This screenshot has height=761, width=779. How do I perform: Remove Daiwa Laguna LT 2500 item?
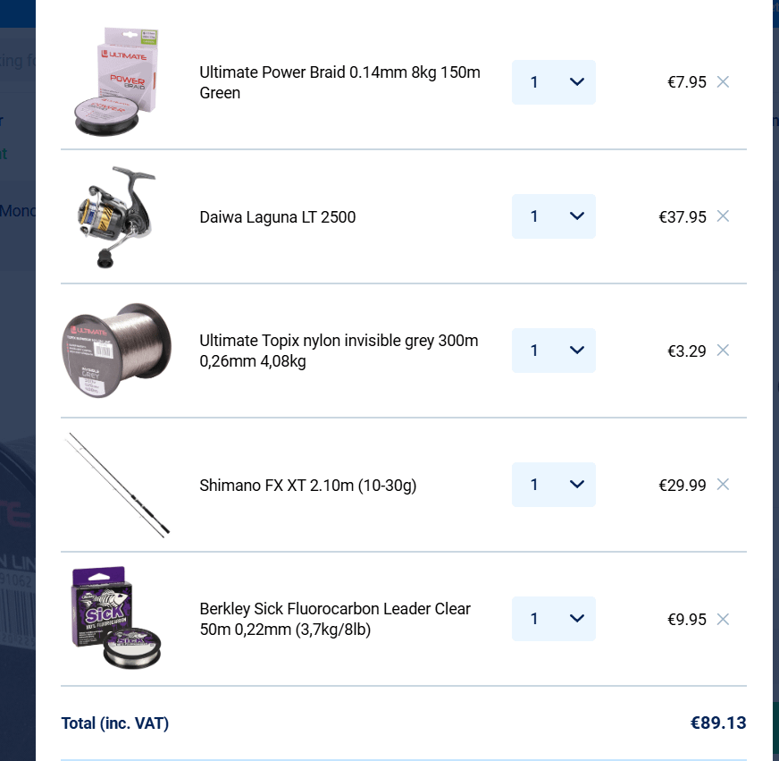pyautogui.click(x=723, y=216)
